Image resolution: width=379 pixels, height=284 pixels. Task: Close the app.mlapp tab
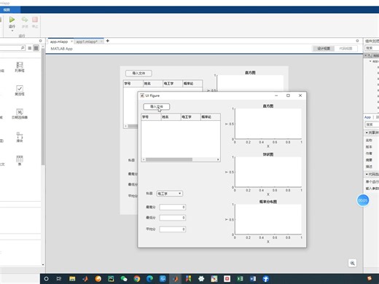(71, 42)
